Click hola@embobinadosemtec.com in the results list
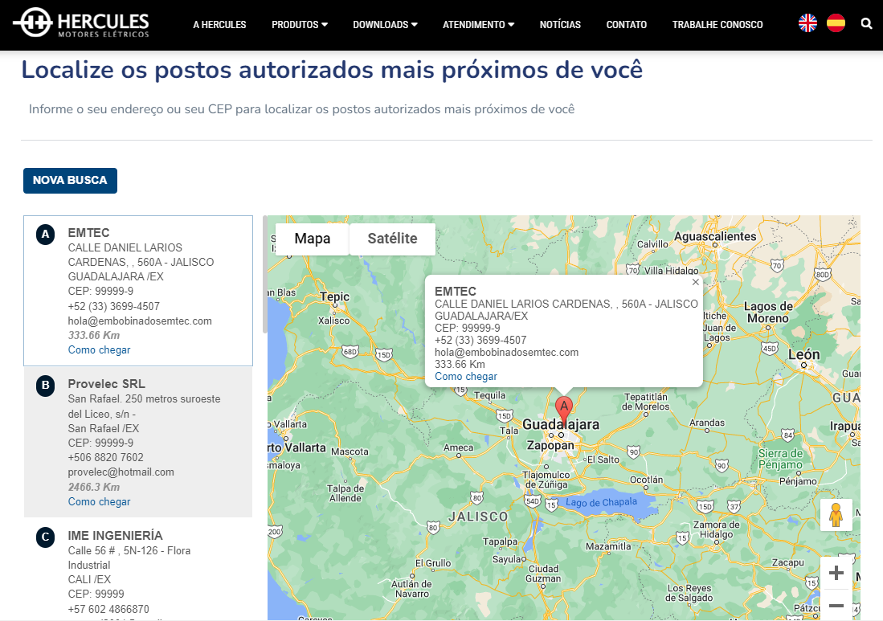 click(140, 321)
